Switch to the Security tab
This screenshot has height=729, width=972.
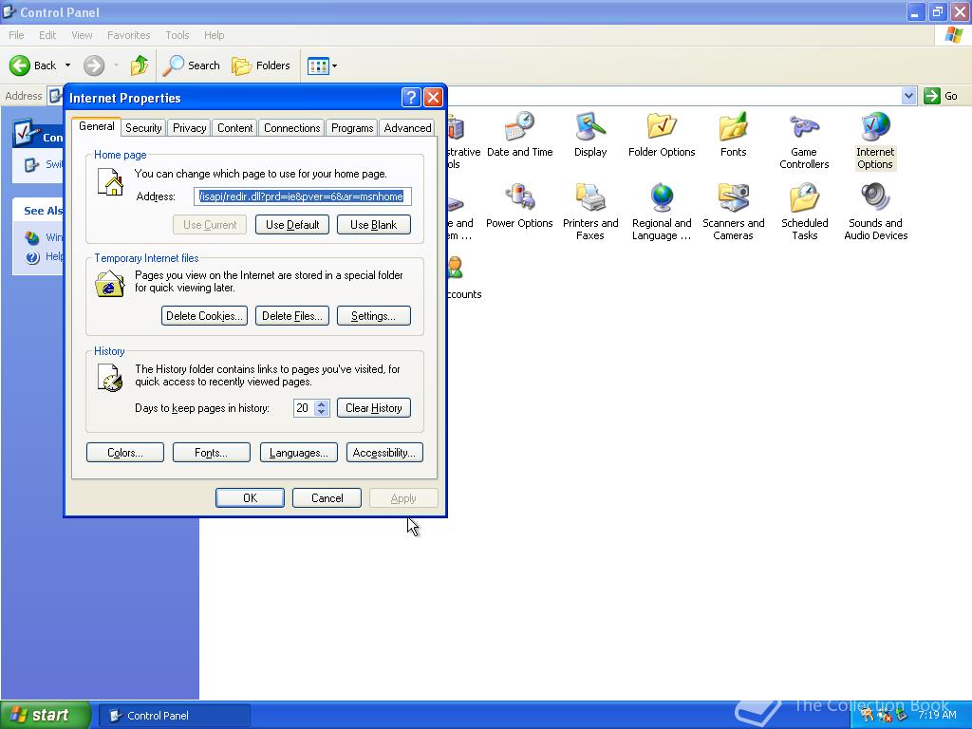(x=143, y=128)
